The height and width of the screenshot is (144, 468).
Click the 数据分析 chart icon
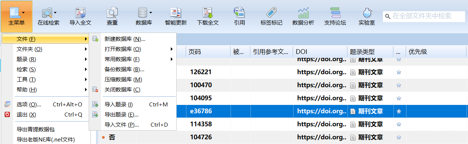[x=303, y=13]
